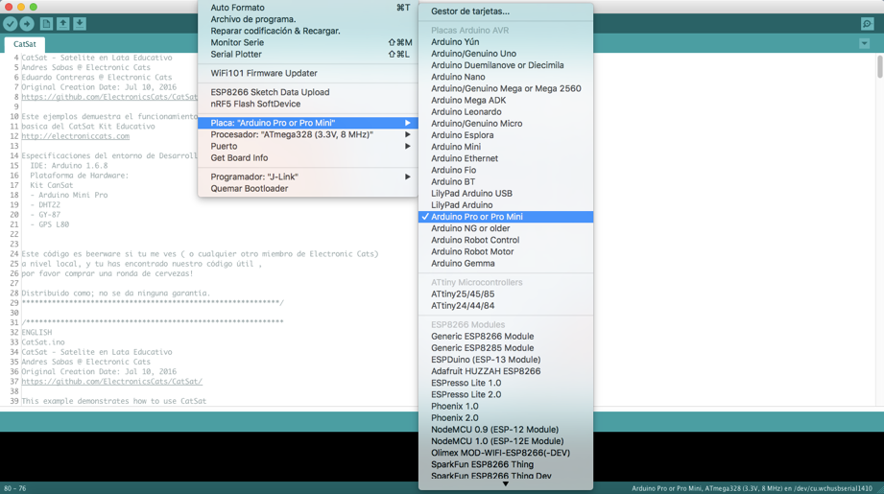
Task: Click the board list scroll-down arrow
Action: 506,483
